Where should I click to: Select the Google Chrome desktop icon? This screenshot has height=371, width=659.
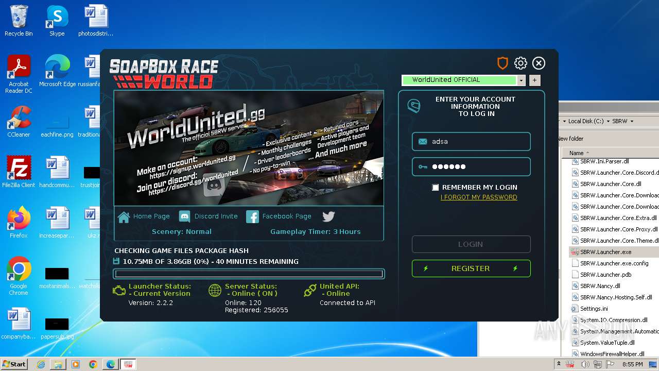[x=19, y=276]
